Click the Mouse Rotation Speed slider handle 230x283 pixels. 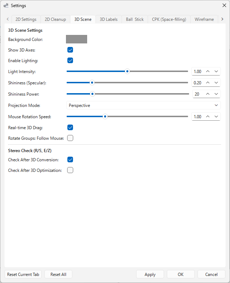tap(105, 116)
